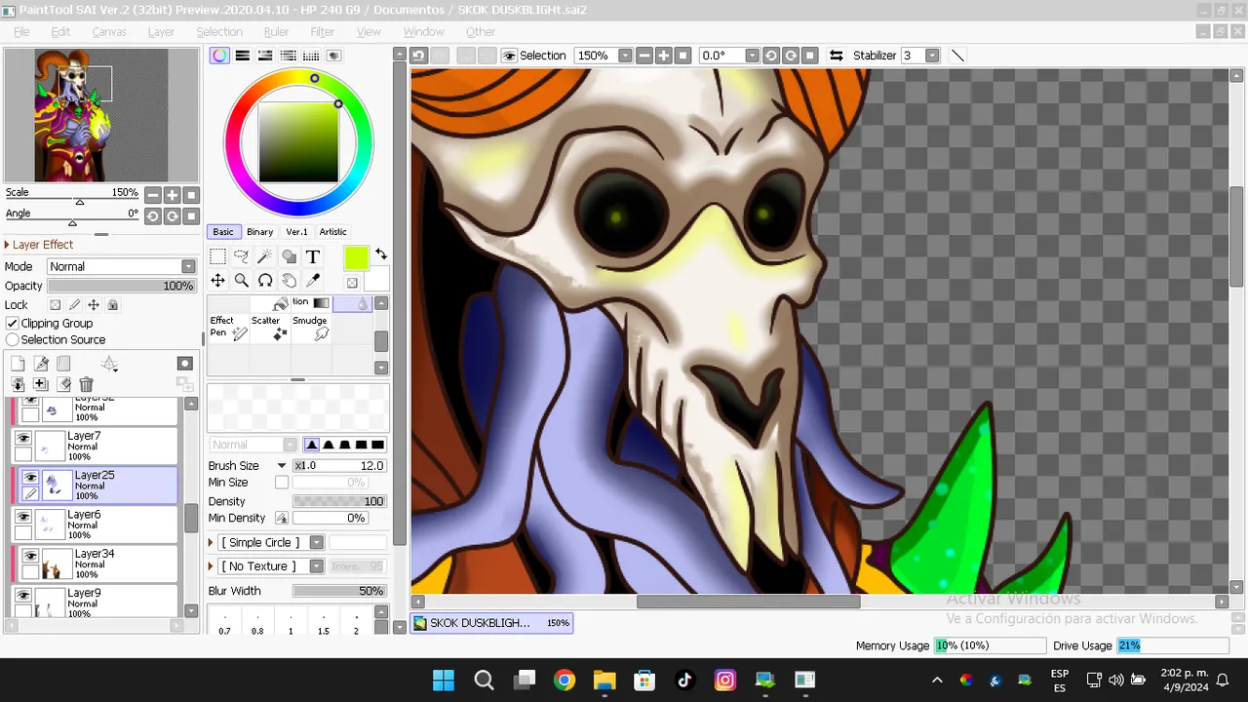Viewport: 1248px width, 702px height.
Task: Uncheck the Clipping Group checkbox
Action: click(x=13, y=323)
